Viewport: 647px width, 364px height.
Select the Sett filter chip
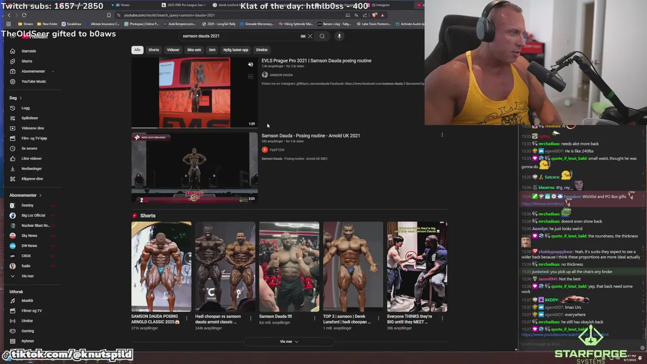click(x=212, y=50)
